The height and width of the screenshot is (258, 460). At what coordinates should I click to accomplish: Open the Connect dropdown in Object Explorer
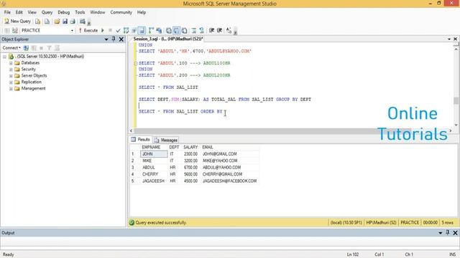(x=11, y=48)
